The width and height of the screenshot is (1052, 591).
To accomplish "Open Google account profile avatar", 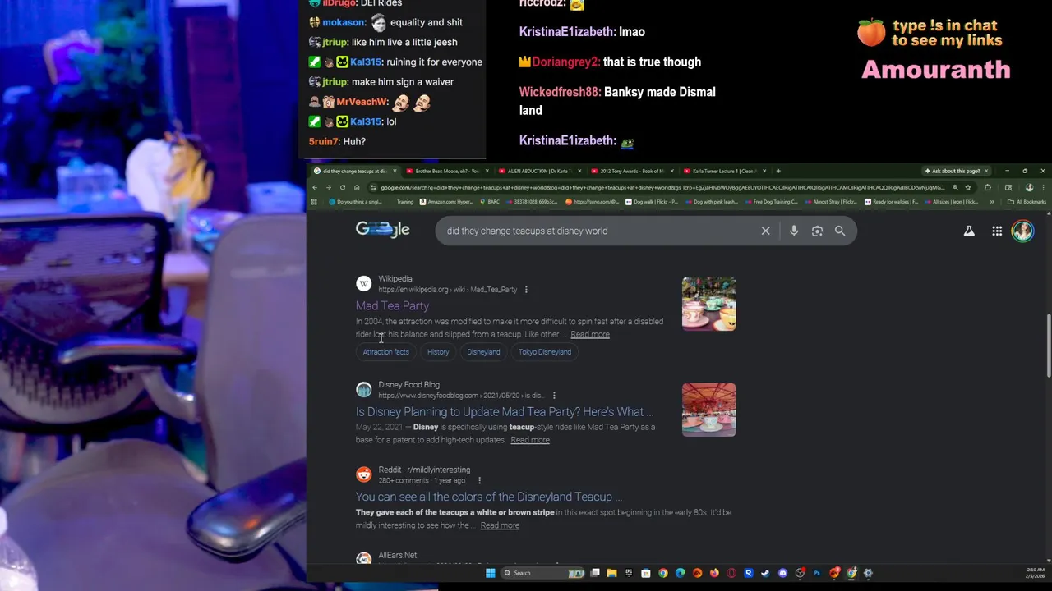I will 1022,231.
